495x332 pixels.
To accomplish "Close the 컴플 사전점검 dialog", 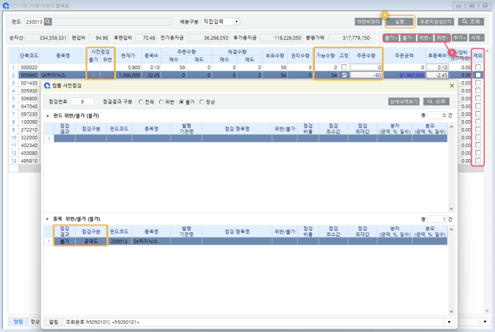I will [452, 85].
